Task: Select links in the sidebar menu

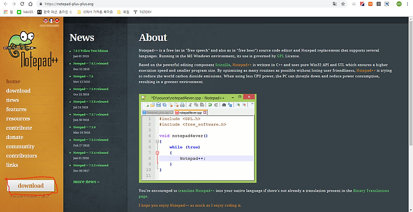Action: tap(12, 165)
